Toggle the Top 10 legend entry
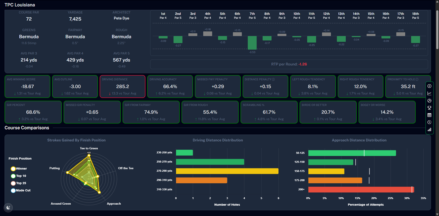Screen dimensions: 439x216 (x=13, y=176)
